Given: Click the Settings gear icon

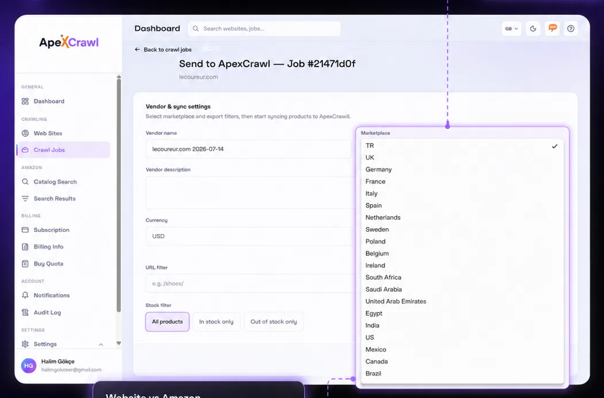Looking at the screenshot, I should click(25, 344).
